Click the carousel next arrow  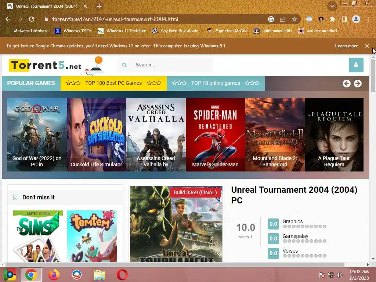[x=358, y=83]
